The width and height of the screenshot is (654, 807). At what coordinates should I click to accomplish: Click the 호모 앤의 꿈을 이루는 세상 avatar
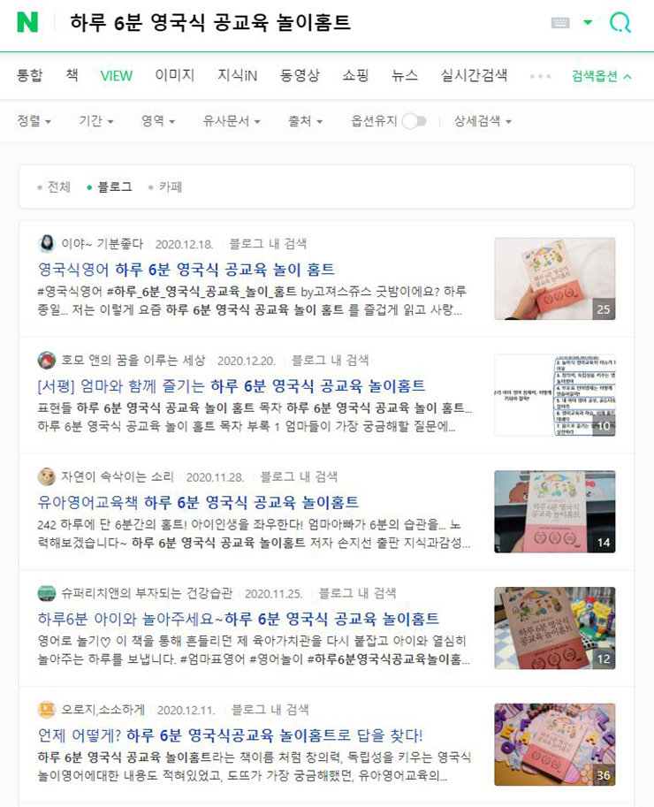47,361
